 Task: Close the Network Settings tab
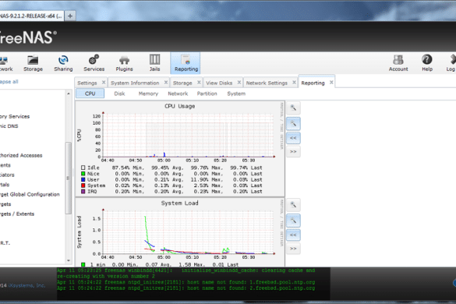pyautogui.click(x=294, y=83)
